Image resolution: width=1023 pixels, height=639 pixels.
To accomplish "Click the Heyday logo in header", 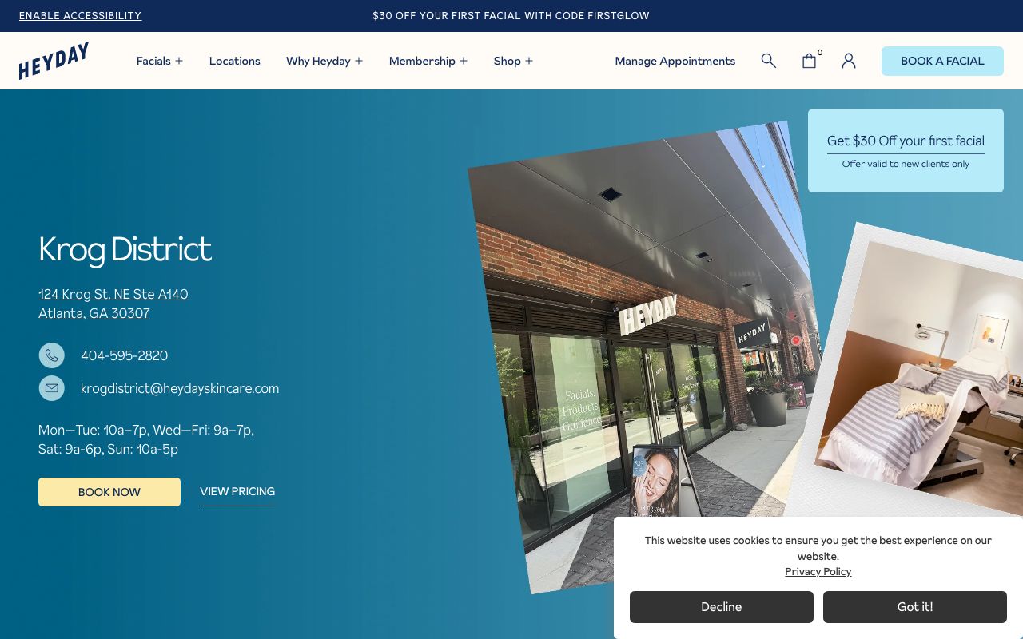I will [x=54, y=61].
